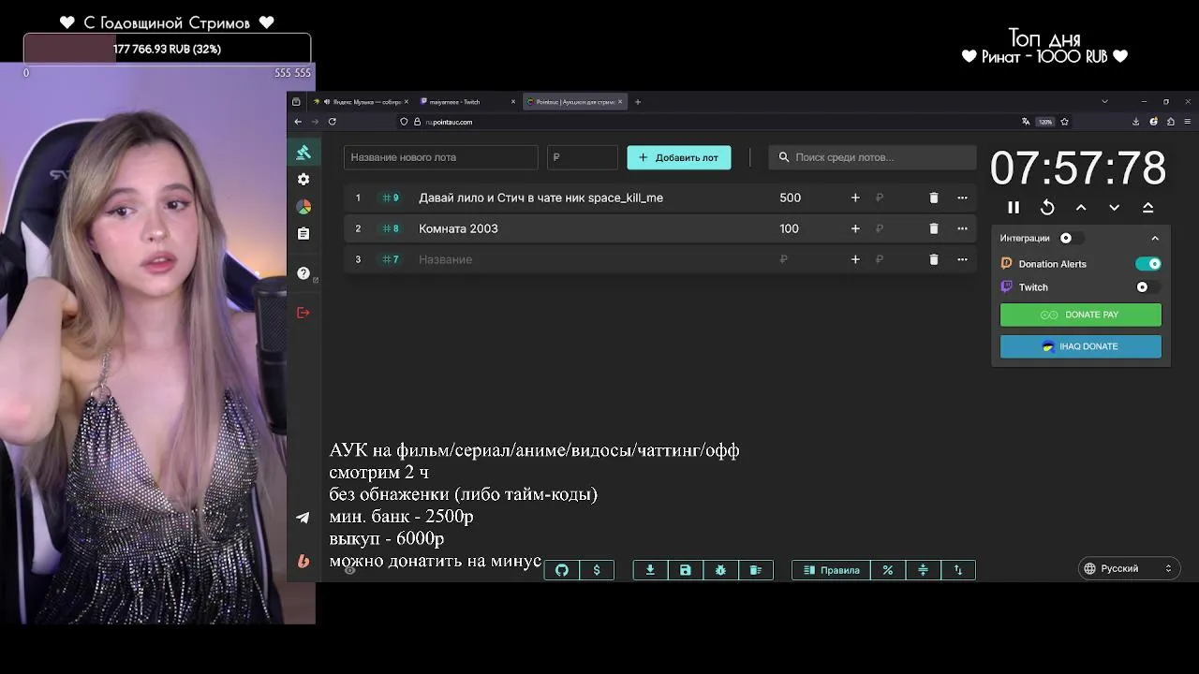Click the green DONATE PAY button
This screenshot has width=1199, height=674.
tap(1081, 315)
